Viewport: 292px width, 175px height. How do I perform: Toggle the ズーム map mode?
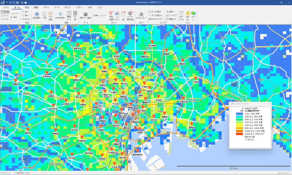click(5, 15)
